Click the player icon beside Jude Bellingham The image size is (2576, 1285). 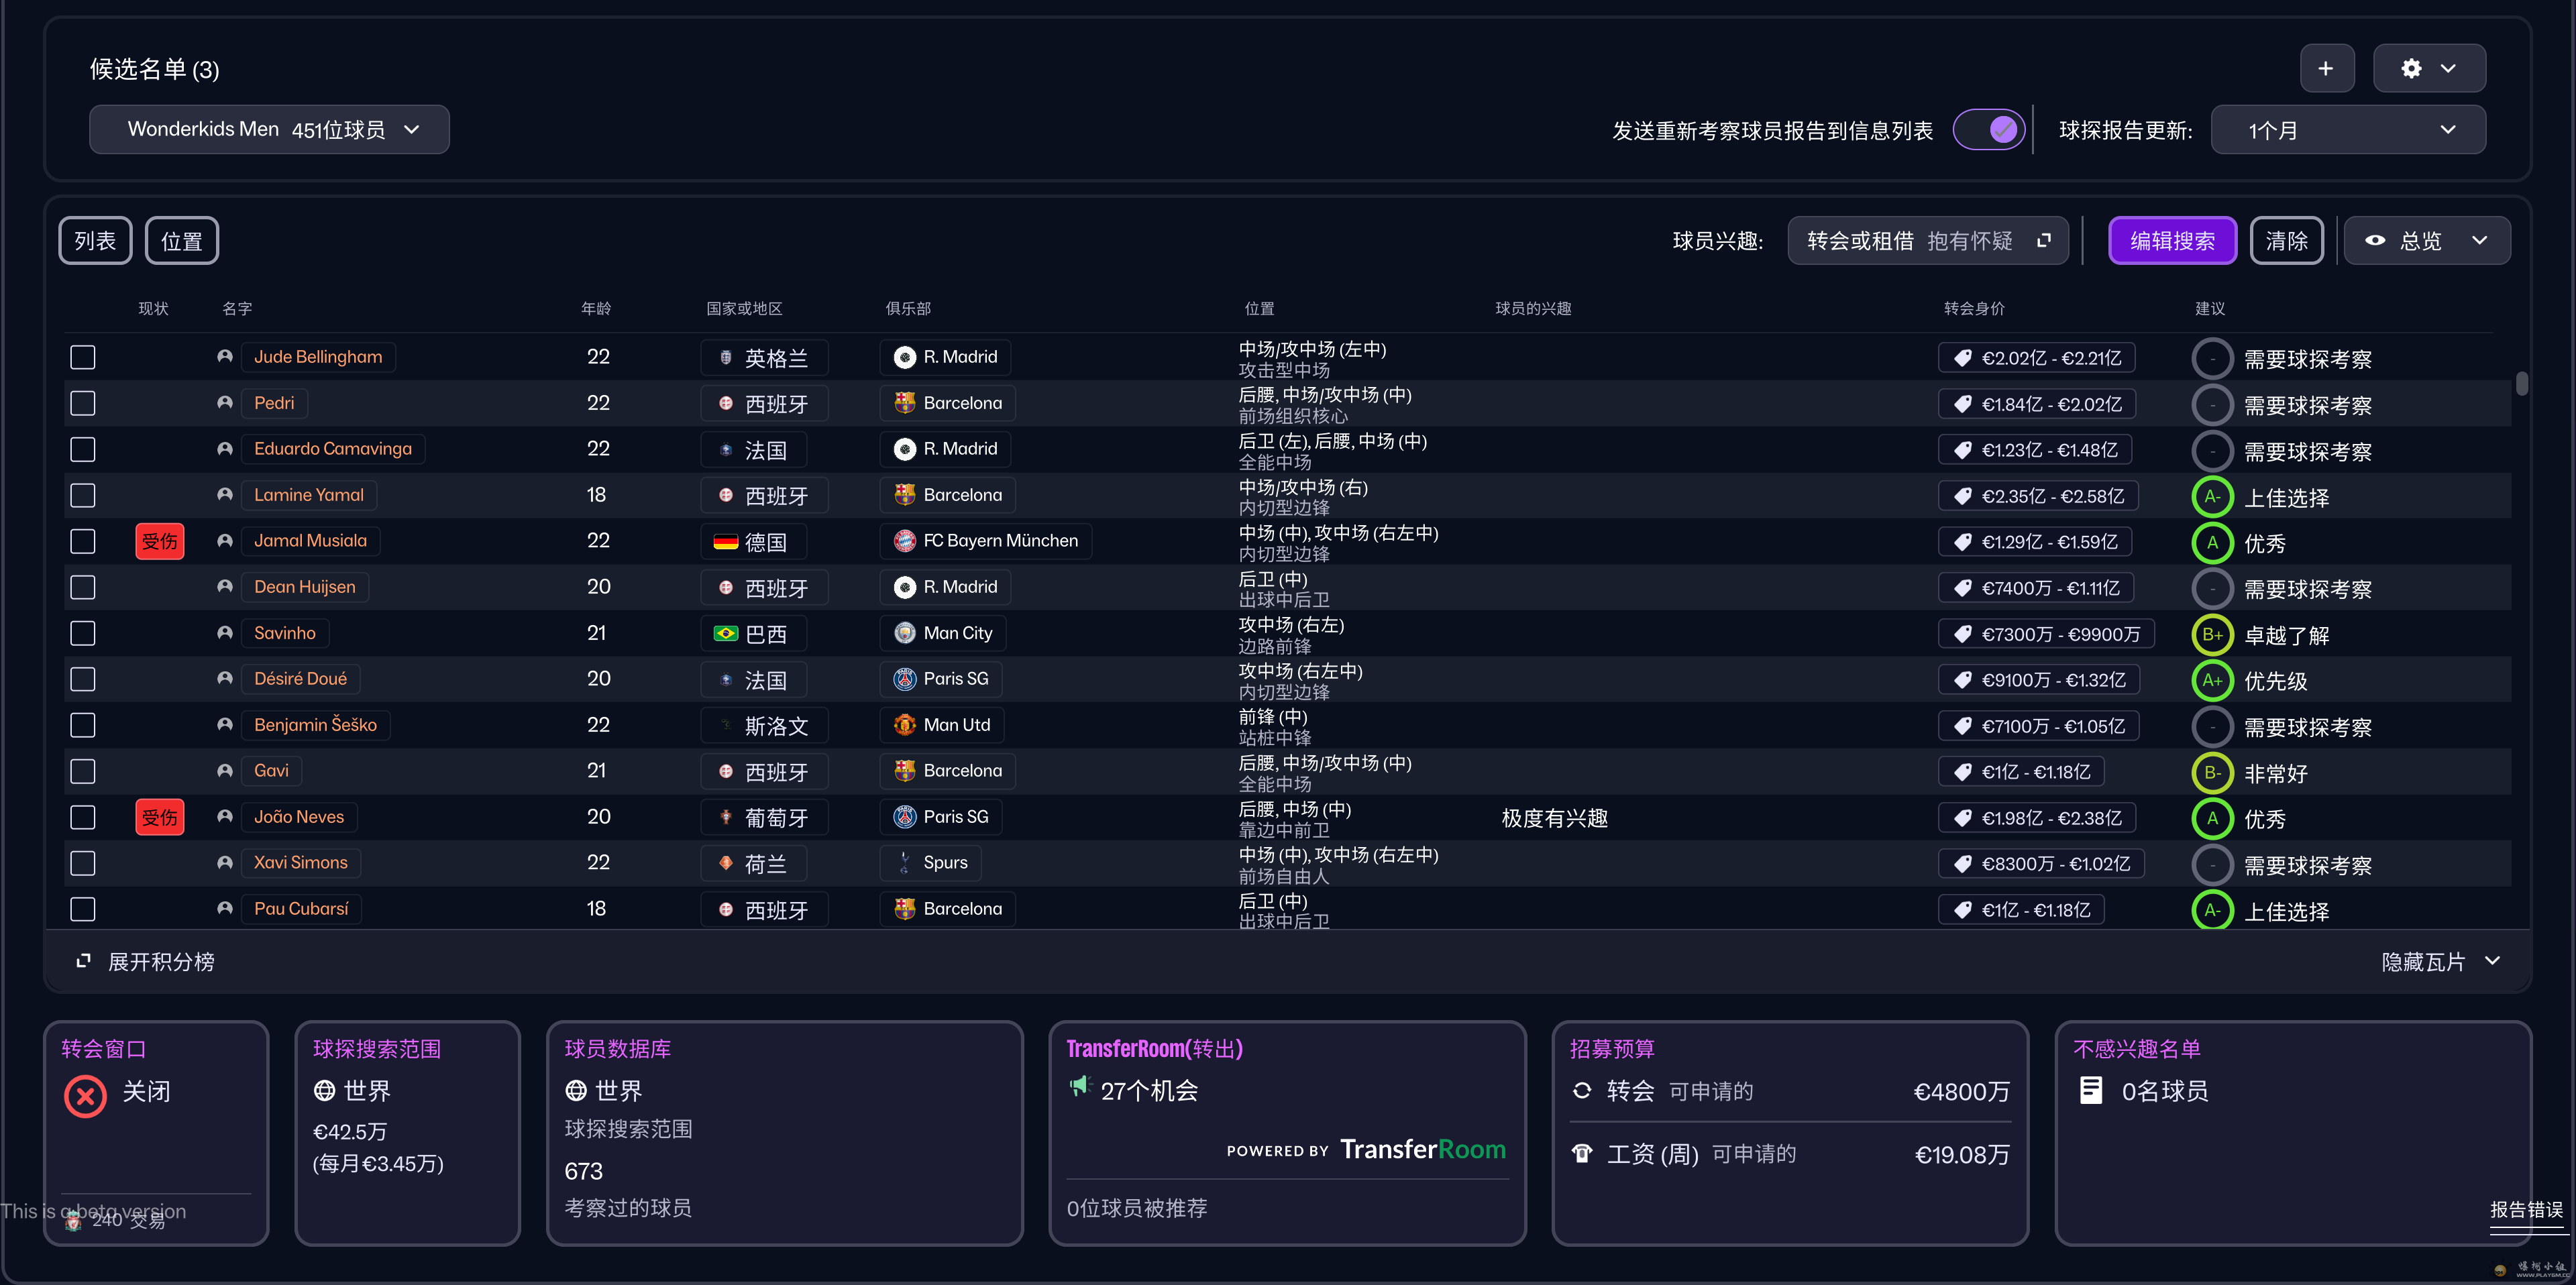coord(225,357)
